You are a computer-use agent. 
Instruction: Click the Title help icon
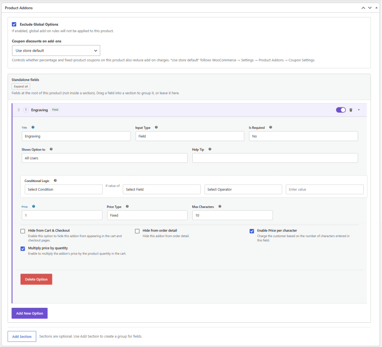33,127
